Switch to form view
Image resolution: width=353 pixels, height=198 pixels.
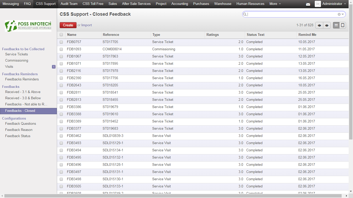click(x=343, y=25)
